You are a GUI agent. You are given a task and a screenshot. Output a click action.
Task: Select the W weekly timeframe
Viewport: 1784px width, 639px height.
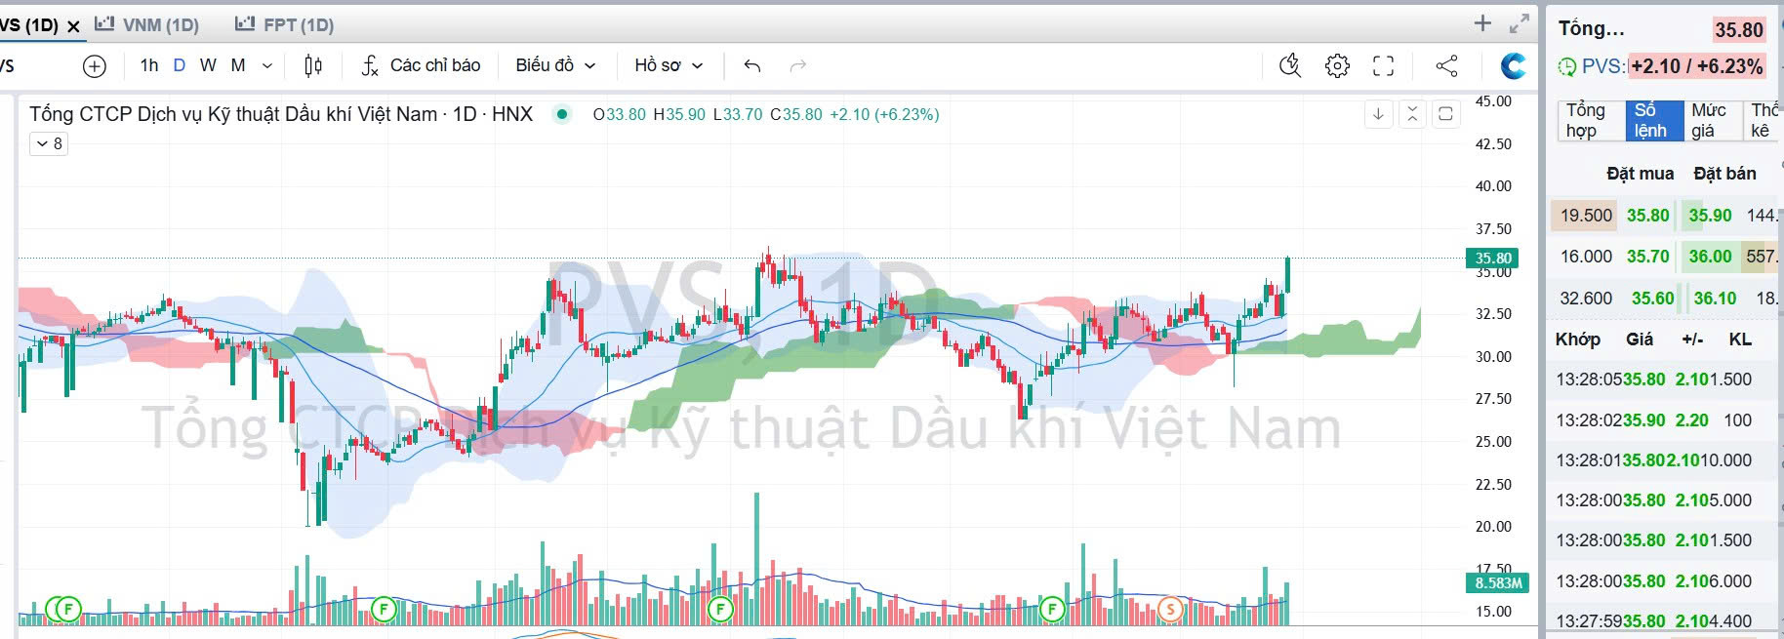[x=208, y=65]
